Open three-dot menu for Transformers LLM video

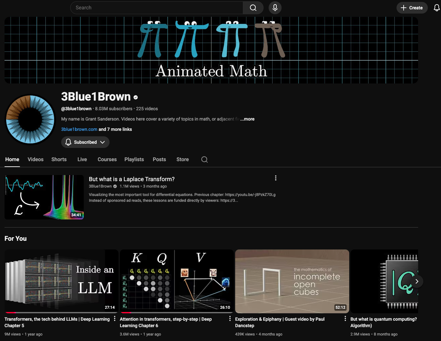coord(115,319)
